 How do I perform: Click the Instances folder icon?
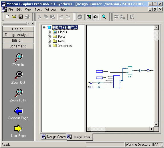click(55, 46)
